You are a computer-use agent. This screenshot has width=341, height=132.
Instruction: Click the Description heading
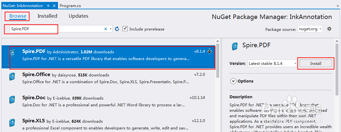point(241,97)
